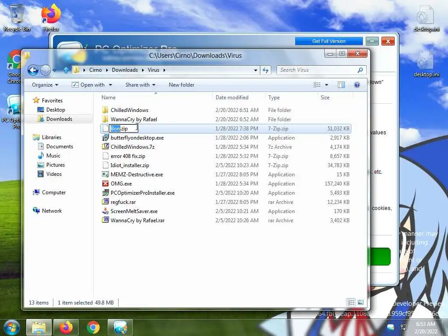Click the Change your view icon
Image resolution: width=448 pixels, height=336 pixels.
tap(317, 85)
